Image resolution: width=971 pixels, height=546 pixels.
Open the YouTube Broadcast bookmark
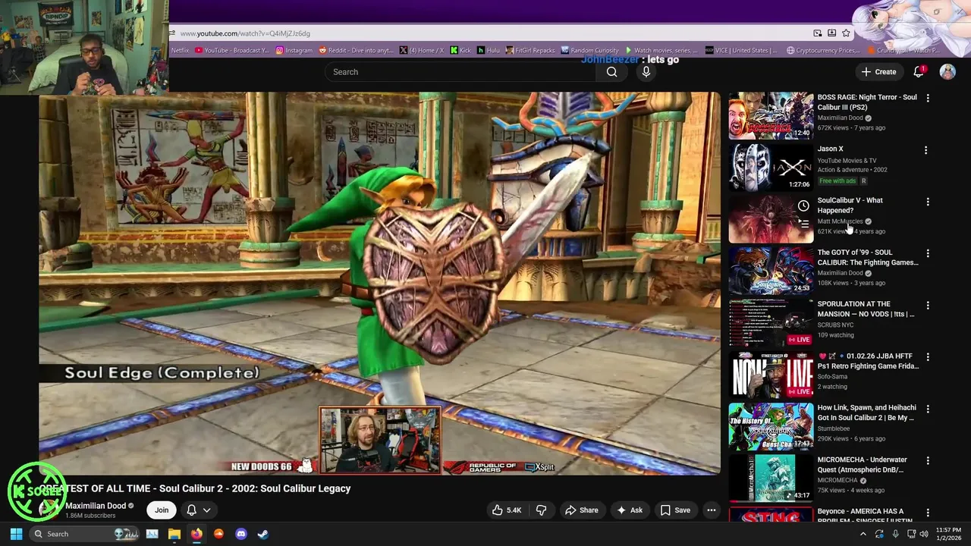(x=232, y=50)
